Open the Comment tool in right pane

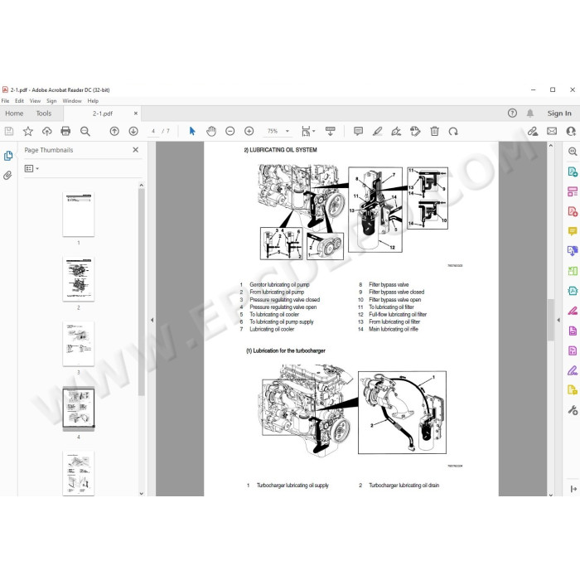point(573,231)
